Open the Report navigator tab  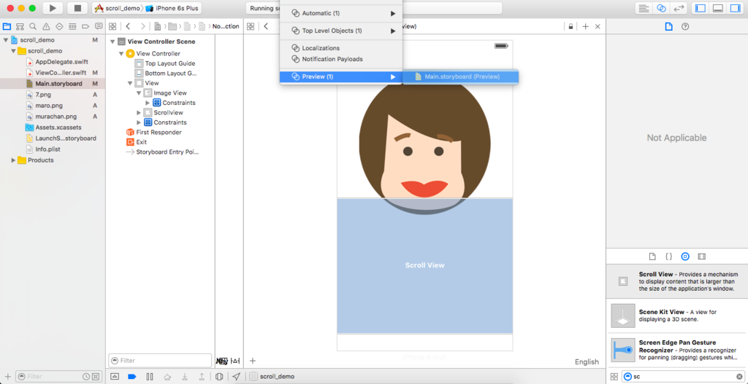pyautogui.click(x=99, y=26)
